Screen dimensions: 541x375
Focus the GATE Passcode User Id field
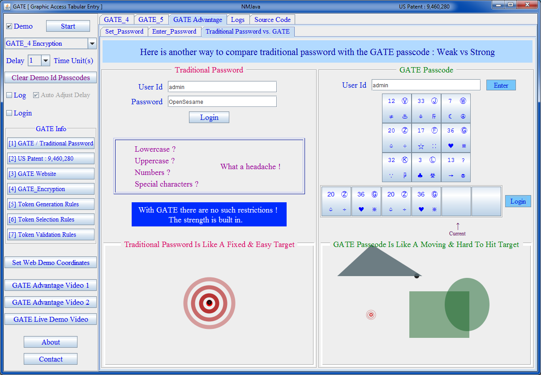(x=426, y=85)
